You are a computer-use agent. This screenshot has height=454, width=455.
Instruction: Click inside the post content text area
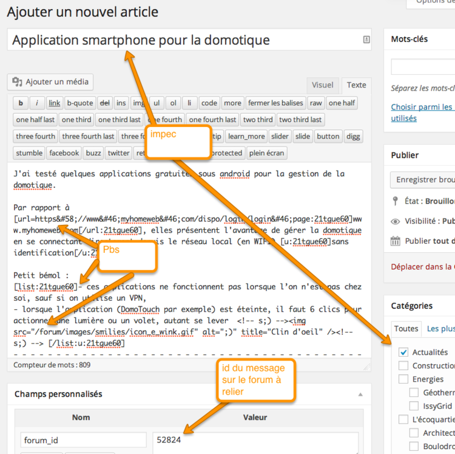(x=189, y=260)
